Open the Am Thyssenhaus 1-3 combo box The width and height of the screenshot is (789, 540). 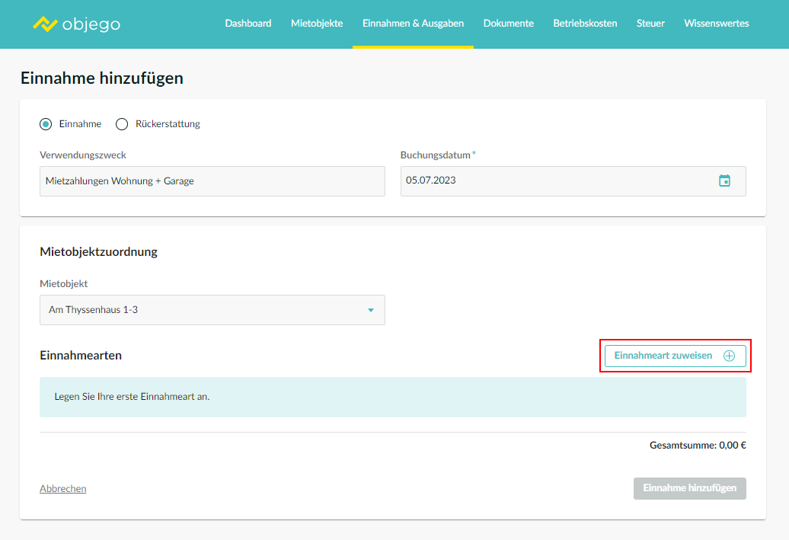(x=206, y=310)
